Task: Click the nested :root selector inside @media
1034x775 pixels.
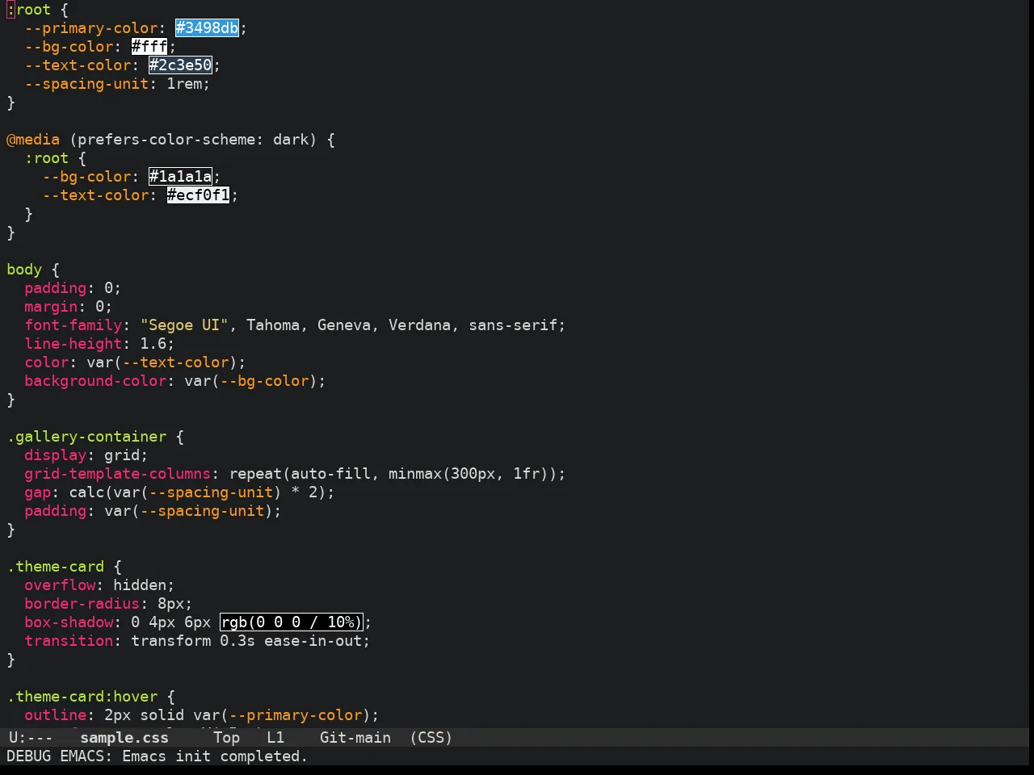Action: pos(47,158)
